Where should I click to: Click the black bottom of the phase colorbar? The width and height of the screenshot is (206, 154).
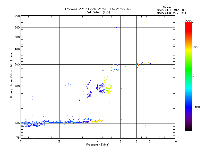[x=188, y=129]
